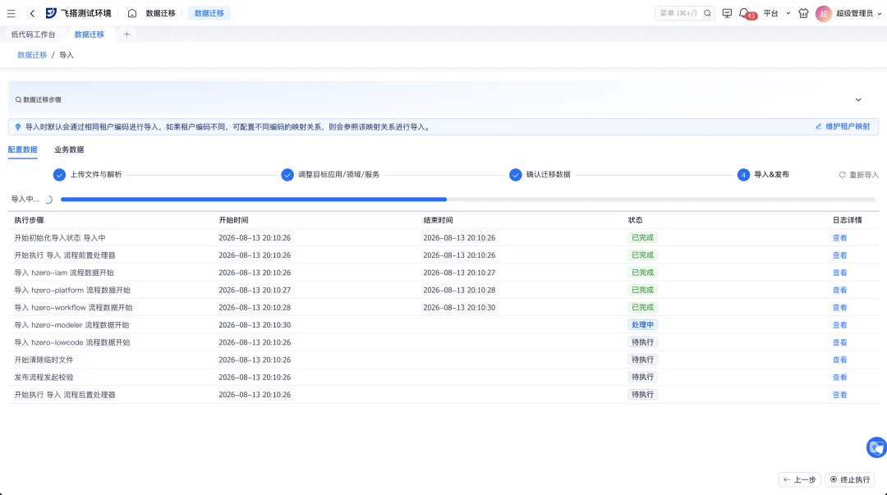The image size is (887, 495).
Task: Click the location pin info icon
Action: 17,127
